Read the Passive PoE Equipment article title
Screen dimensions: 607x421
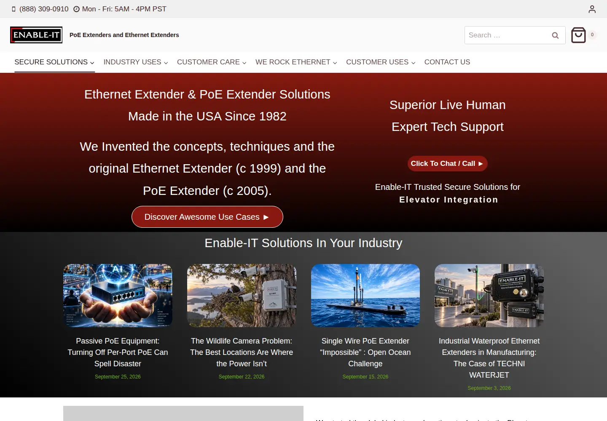tap(118, 352)
